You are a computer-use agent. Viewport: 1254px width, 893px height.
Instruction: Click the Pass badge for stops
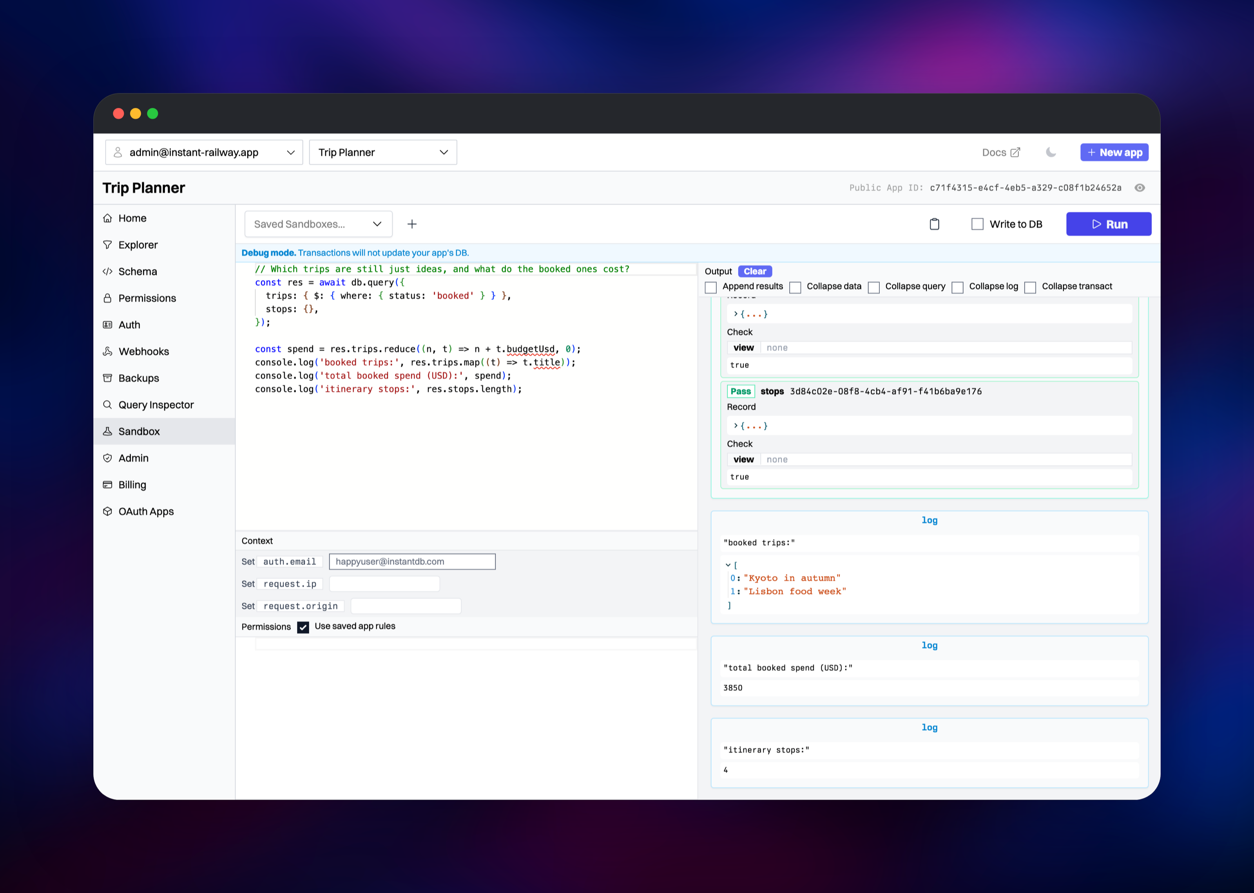pyautogui.click(x=741, y=391)
